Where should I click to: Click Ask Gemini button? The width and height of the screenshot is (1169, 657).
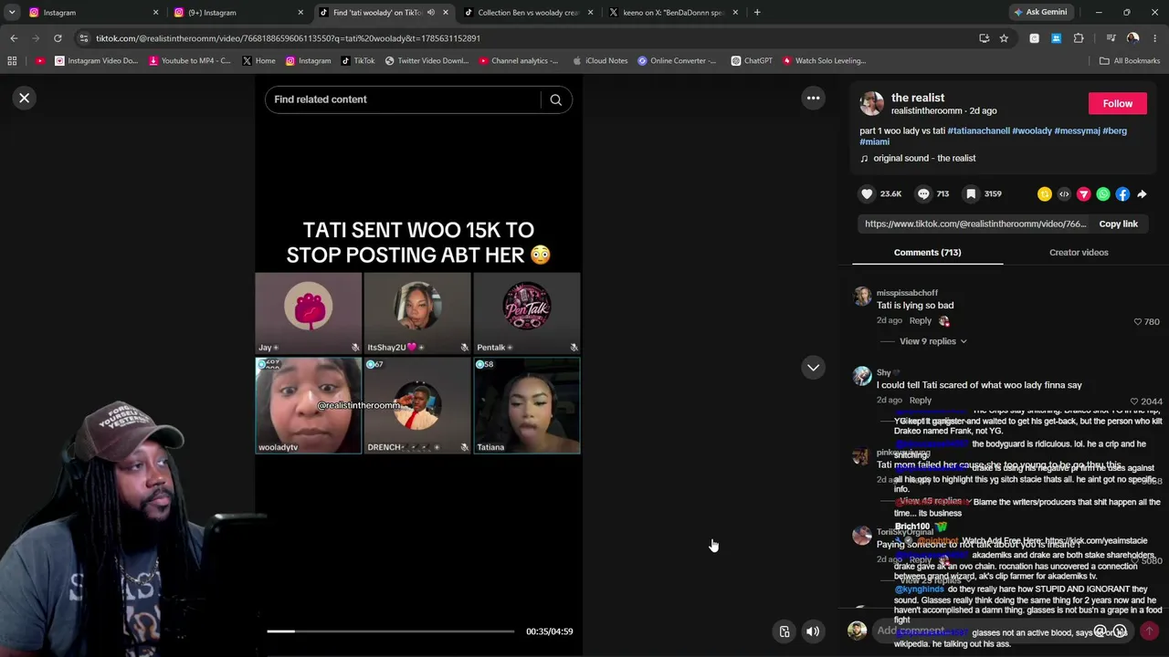[1040, 13]
